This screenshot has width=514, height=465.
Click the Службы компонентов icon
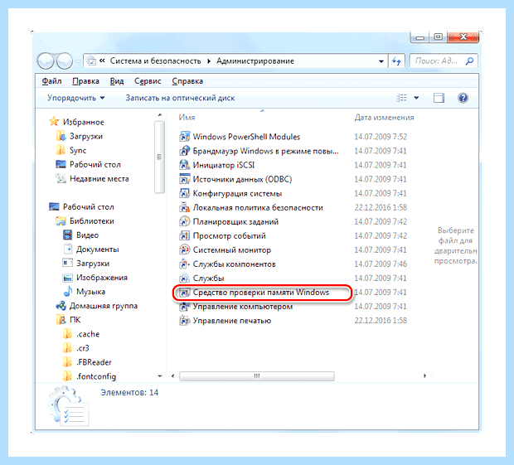[x=184, y=264]
